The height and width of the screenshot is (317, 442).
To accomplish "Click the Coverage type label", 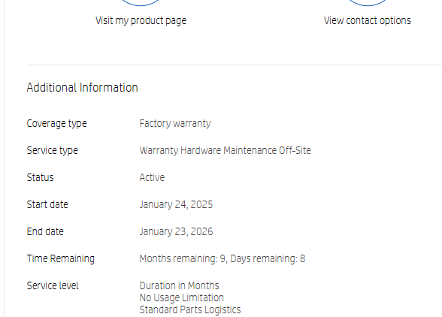I will (56, 124).
